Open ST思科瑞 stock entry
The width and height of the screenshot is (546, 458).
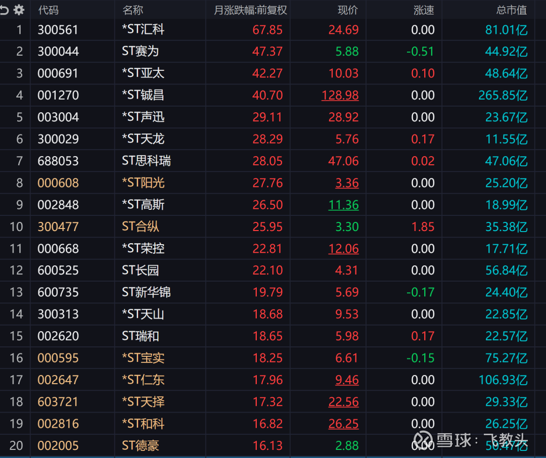[146, 161]
